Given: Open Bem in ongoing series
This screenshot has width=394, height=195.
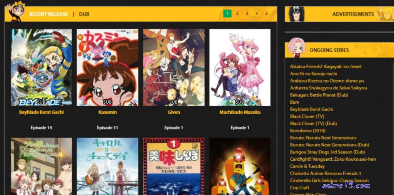Looking at the screenshot, I should coord(294,102).
